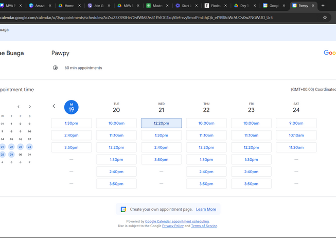Book 1:30pm on Friday 23
This screenshot has width=336, height=238.
[252, 160]
